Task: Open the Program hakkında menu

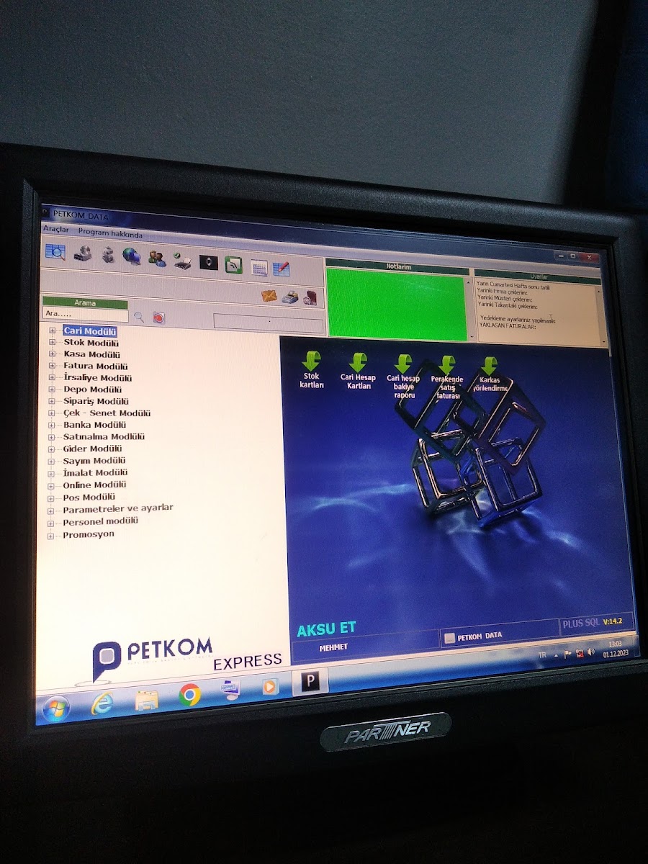Action: [110, 234]
